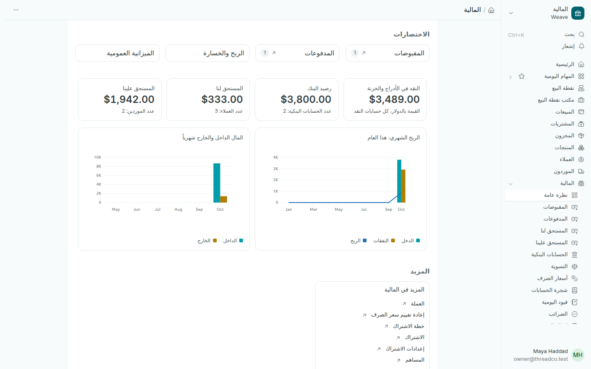This screenshot has height=369, width=591.
Task: Open the الميزانية العمومية shortcut
Action: (117, 53)
